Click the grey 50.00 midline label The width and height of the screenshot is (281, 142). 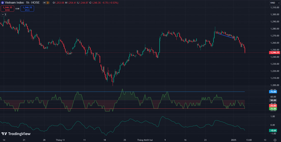273,101
